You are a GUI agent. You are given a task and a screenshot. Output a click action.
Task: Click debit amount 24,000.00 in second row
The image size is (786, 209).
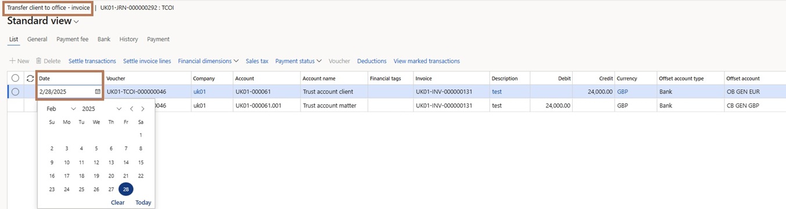coord(558,106)
